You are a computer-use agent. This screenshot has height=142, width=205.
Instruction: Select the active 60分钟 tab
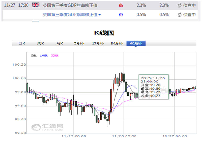(136, 43)
